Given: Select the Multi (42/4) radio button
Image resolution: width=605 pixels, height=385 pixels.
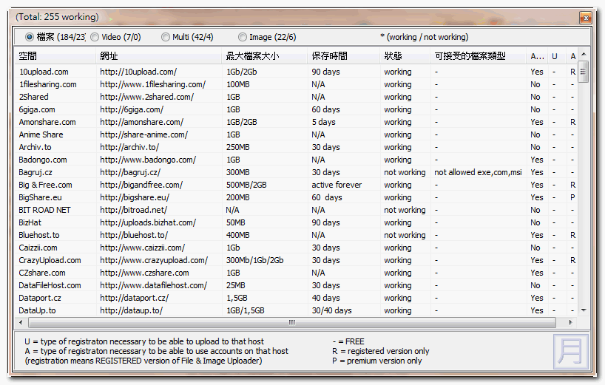Looking at the screenshot, I should click(x=166, y=37).
